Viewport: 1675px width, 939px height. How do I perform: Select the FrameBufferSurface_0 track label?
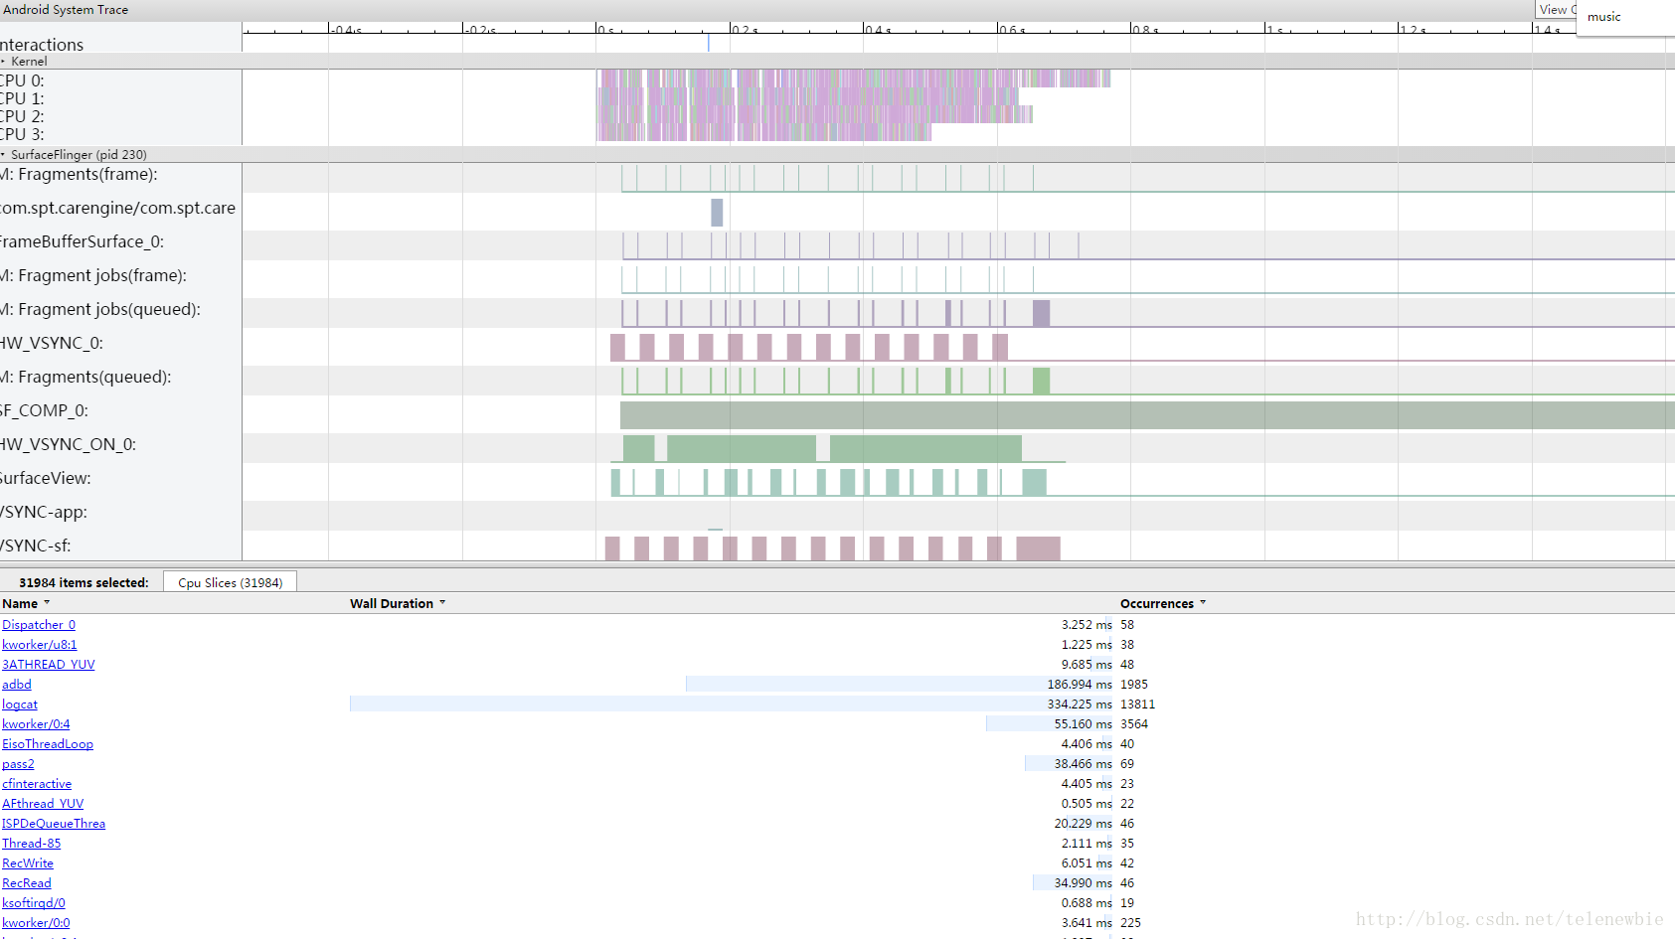(82, 241)
